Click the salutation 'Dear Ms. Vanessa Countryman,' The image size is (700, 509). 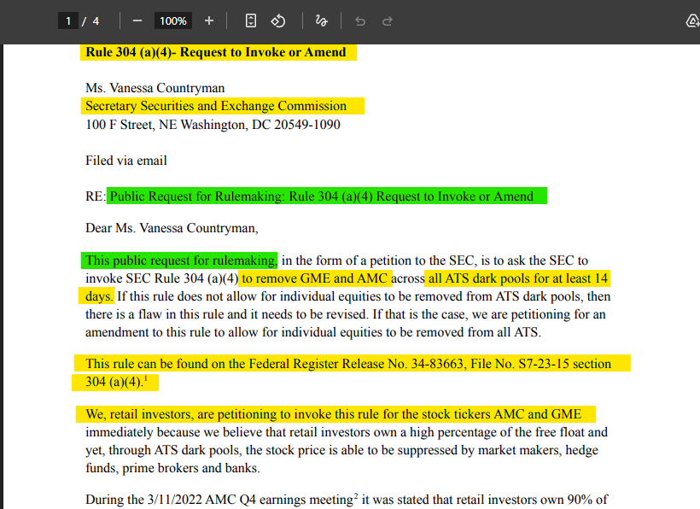coord(172,228)
